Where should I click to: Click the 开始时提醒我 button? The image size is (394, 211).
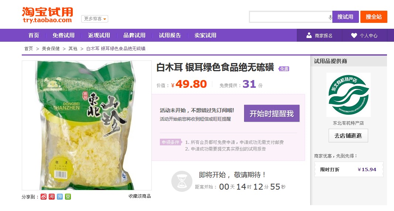[272, 113]
